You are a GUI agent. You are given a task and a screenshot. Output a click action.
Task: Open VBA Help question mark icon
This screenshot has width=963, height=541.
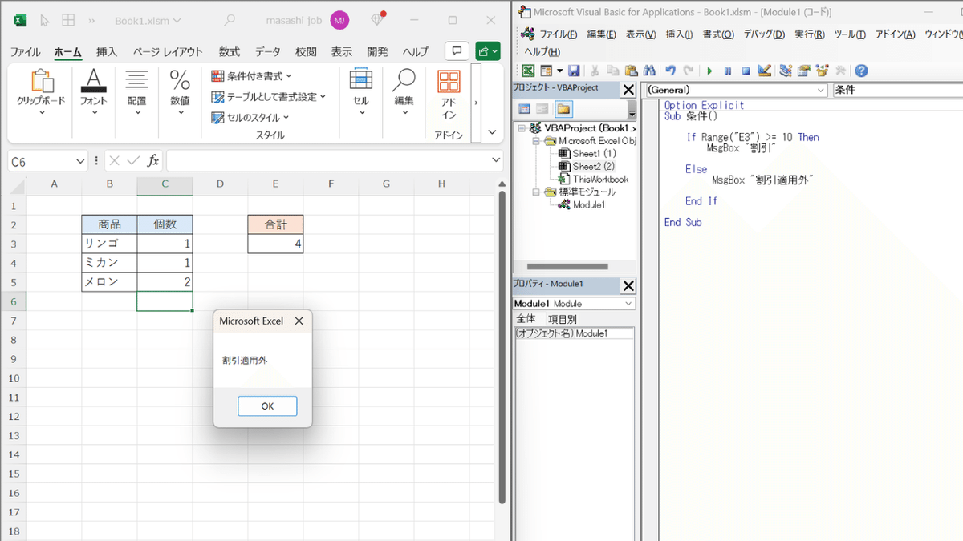pos(861,71)
